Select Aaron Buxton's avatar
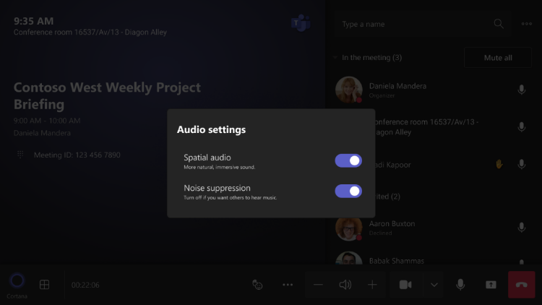Screen dimensions: 542x305 [x=349, y=228]
